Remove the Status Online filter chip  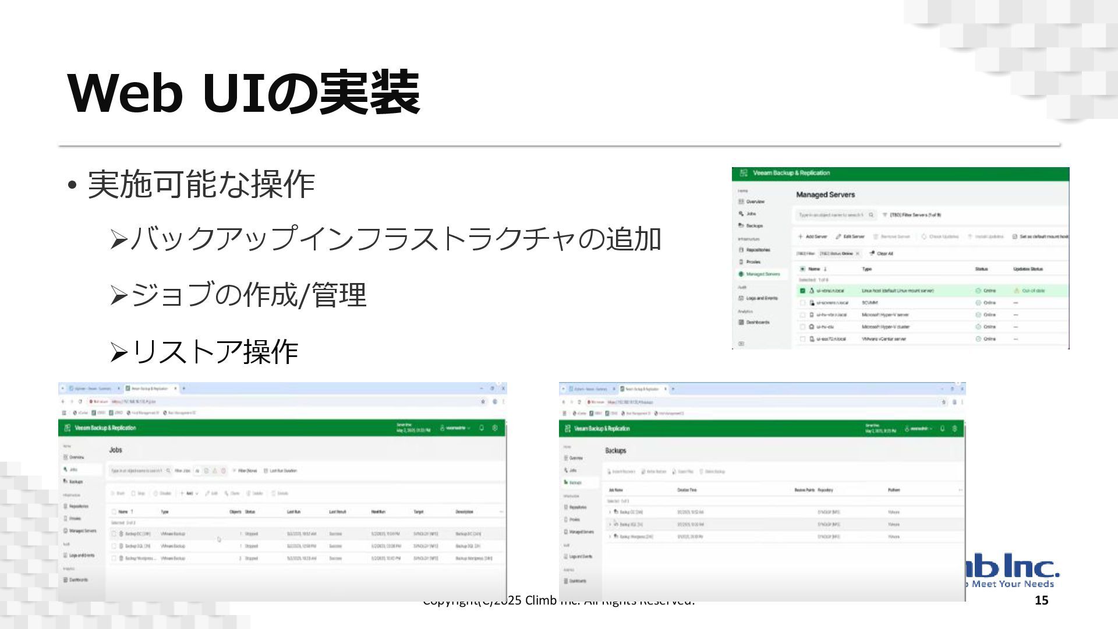pyautogui.click(x=857, y=253)
